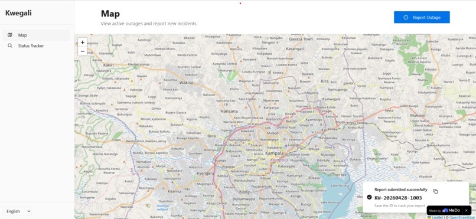Click the Wakiso label on the map
Screen dimensions: 476x219
click(186, 83)
